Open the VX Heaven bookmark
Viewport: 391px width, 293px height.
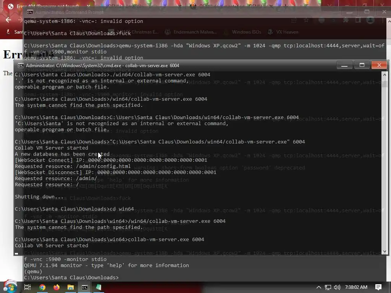[283, 32]
